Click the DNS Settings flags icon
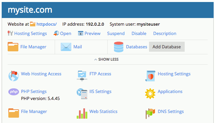Image resolution: width=215 pixels, height=123 pixels. (x=150, y=114)
